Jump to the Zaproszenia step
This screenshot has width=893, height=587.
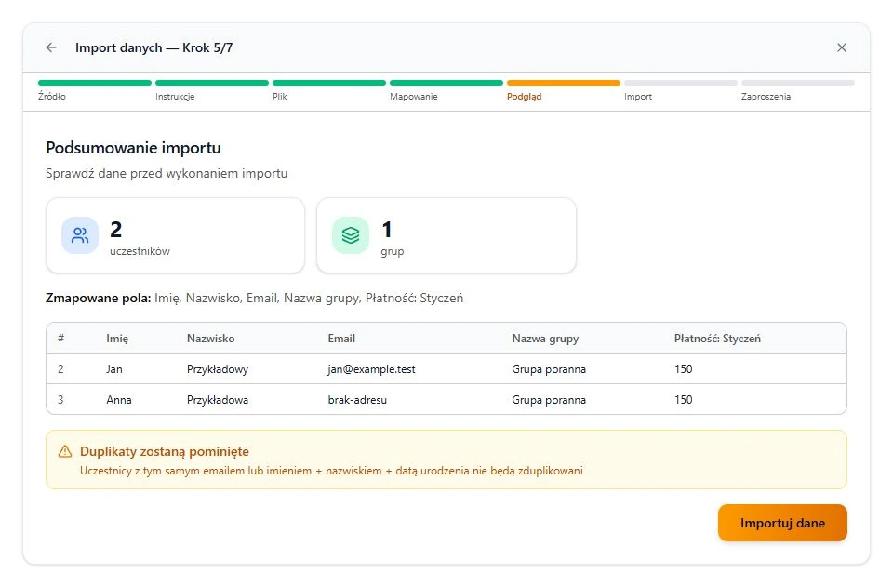point(798,90)
